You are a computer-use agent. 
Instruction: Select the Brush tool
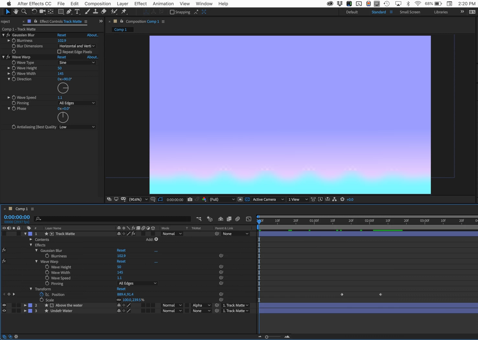pos(87,12)
